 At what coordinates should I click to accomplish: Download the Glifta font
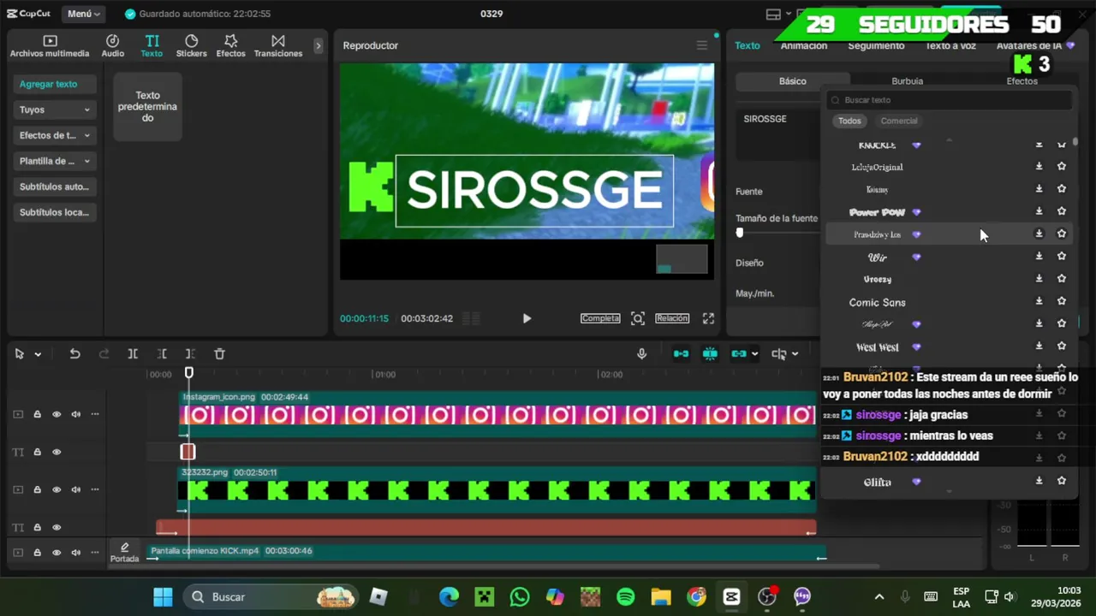click(1039, 481)
